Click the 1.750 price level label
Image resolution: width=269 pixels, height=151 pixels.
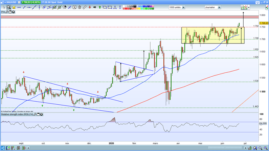pyautogui.click(x=256, y=26)
